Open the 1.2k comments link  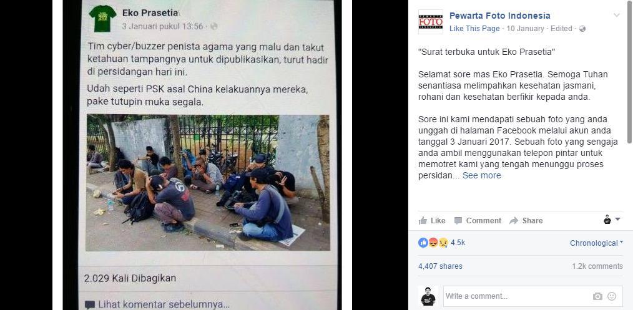pyautogui.click(x=597, y=266)
